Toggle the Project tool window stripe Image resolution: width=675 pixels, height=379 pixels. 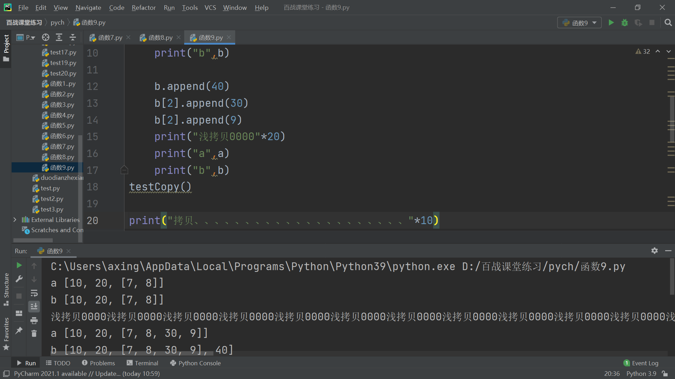[x=6, y=48]
